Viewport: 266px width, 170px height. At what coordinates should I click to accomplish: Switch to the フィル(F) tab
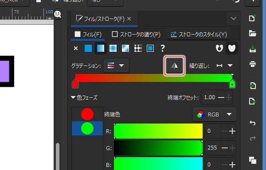[x=88, y=35]
